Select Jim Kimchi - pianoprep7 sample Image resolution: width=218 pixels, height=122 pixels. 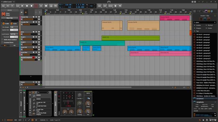[205, 45]
